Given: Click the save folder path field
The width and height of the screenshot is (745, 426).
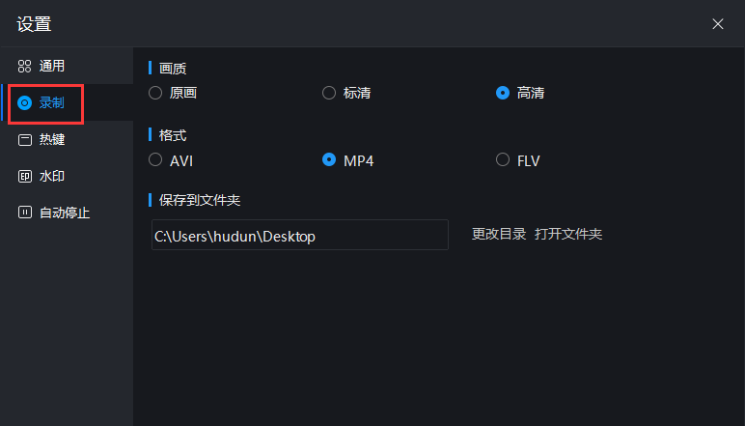Looking at the screenshot, I should click(x=299, y=235).
